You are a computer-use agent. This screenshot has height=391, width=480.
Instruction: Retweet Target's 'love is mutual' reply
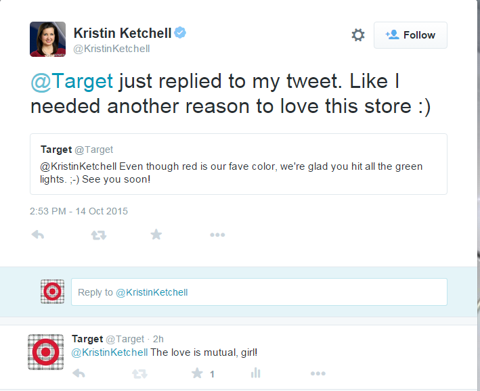pos(139,373)
